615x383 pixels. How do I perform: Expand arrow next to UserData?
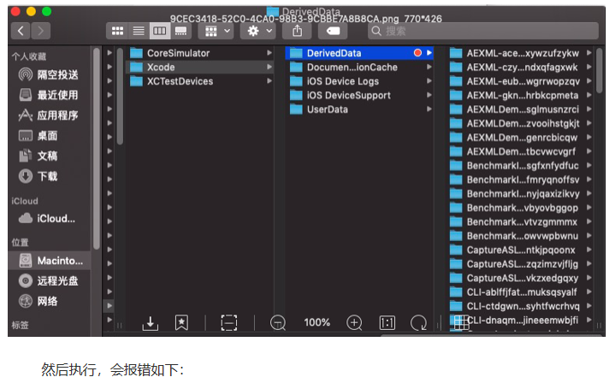point(429,109)
